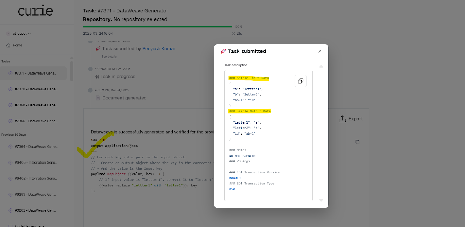Click 'do not hardcode' note text
The image size is (465, 227).
pos(243,156)
